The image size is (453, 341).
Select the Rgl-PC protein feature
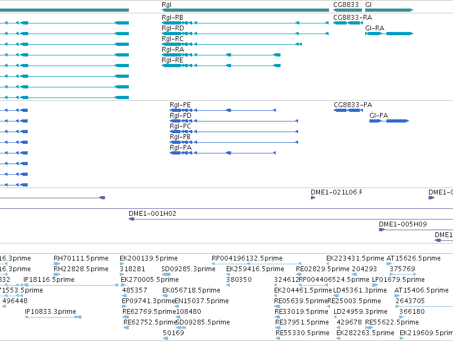tap(234, 132)
